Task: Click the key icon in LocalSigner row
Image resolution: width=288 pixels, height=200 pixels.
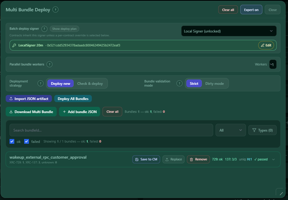Action: point(14,45)
